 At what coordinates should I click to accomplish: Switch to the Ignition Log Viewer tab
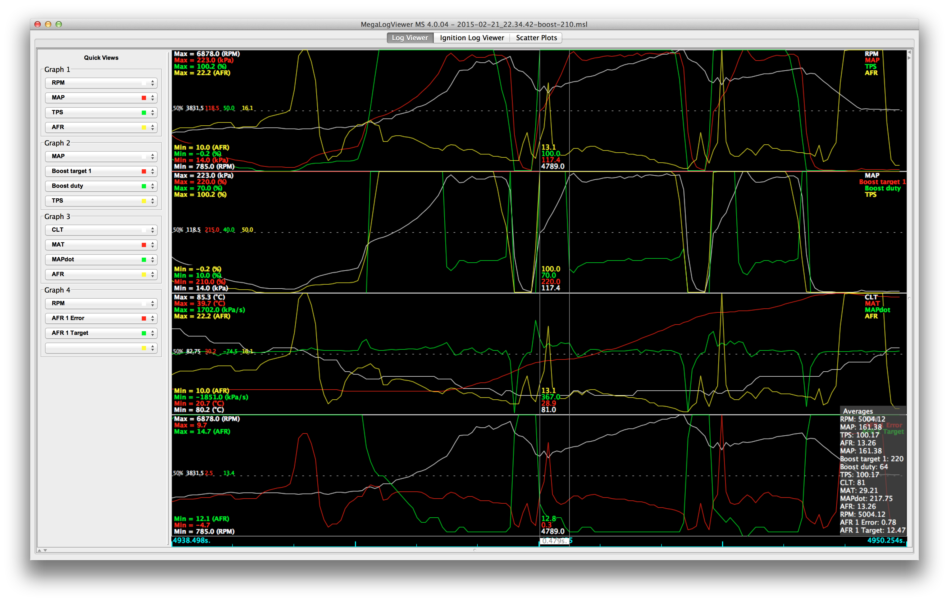click(472, 38)
